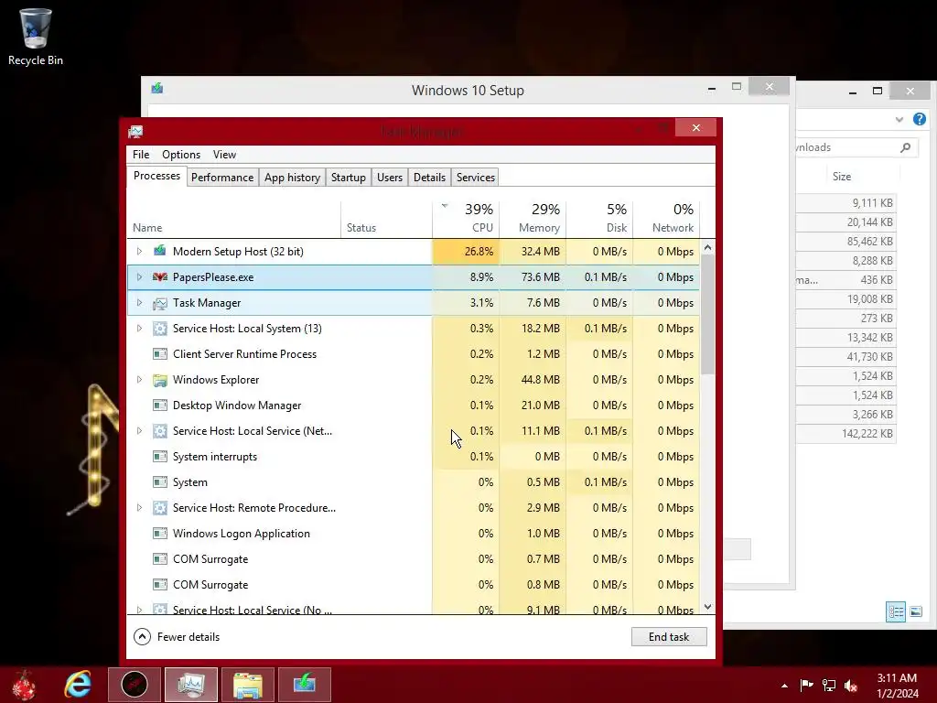Image resolution: width=937 pixels, height=703 pixels.
Task: Click the process list scroll-up arrow
Action: point(707,247)
